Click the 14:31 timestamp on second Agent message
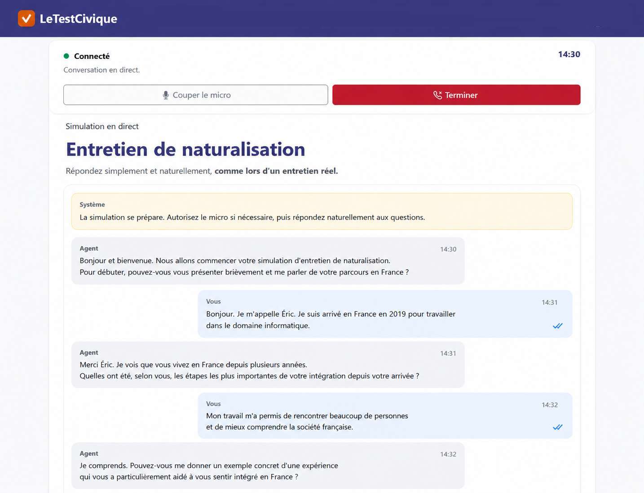The height and width of the screenshot is (493, 644). coord(448,354)
